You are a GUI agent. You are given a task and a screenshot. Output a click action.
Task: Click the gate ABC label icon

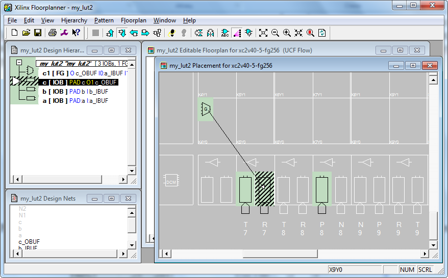point(225,33)
